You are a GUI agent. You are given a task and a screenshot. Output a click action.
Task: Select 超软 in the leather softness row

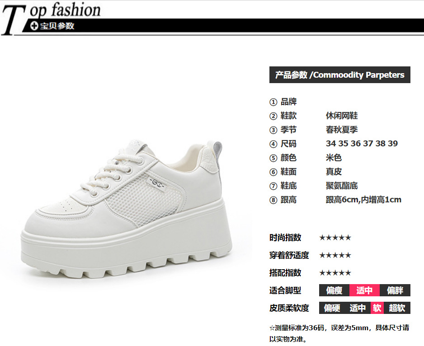click(x=397, y=308)
